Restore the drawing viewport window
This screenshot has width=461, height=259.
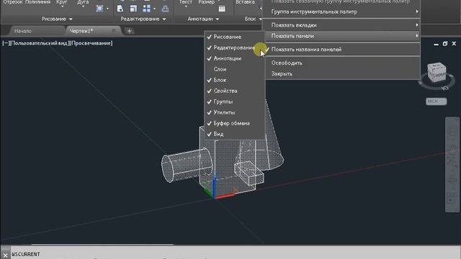(445, 43)
